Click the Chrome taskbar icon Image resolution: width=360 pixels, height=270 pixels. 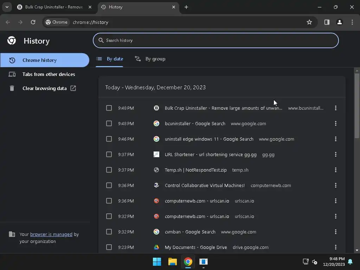pos(188,262)
